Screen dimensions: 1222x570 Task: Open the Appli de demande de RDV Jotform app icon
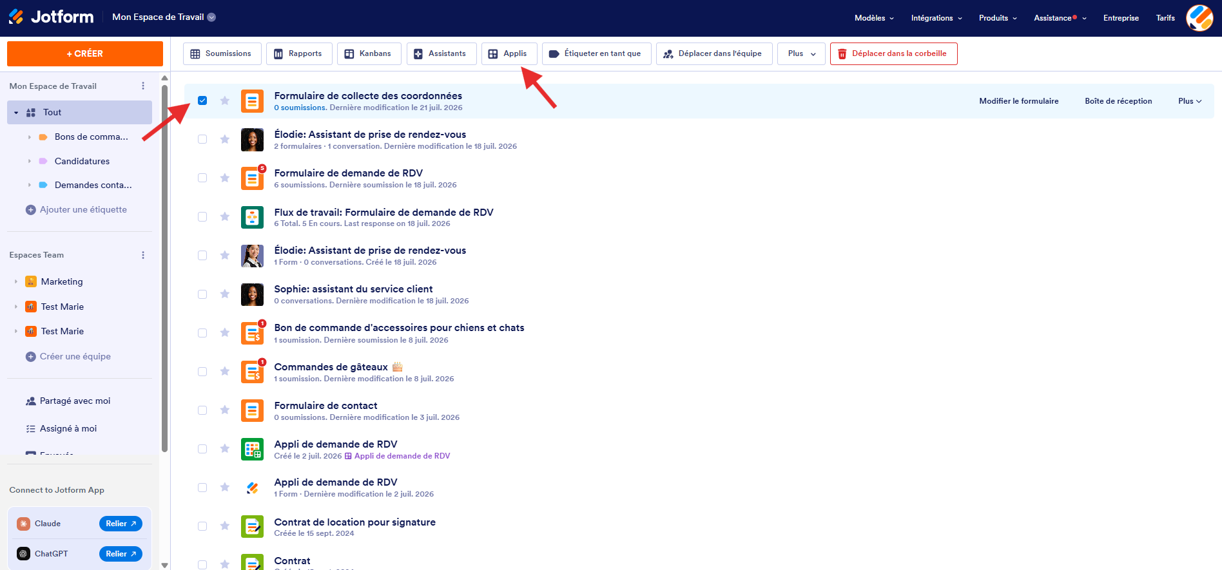click(252, 488)
